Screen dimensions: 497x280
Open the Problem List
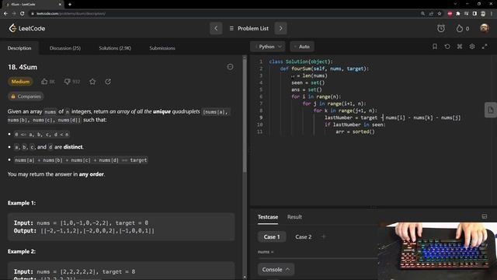click(x=248, y=29)
